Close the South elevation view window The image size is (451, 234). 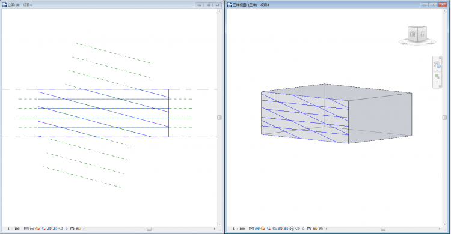click(218, 5)
